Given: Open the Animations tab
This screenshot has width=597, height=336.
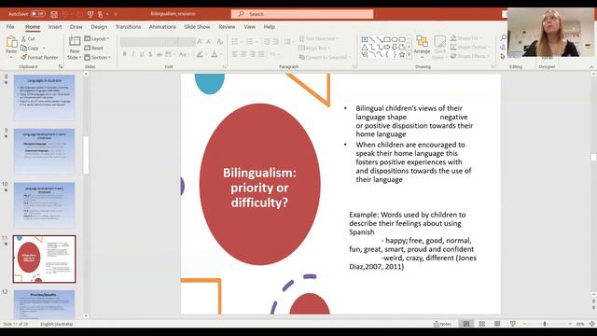Looking at the screenshot, I should click(x=162, y=27).
